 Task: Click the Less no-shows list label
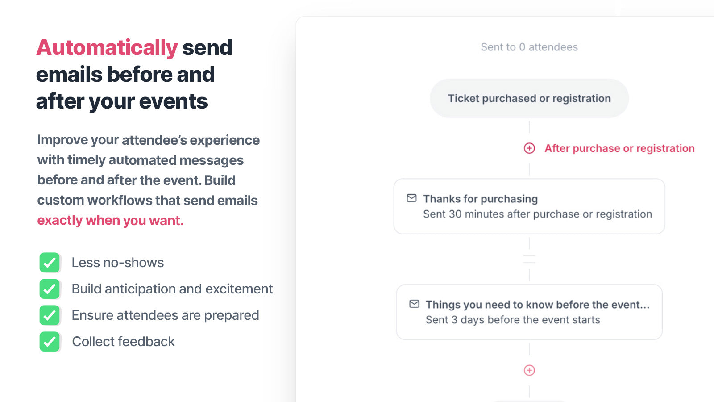(118, 263)
